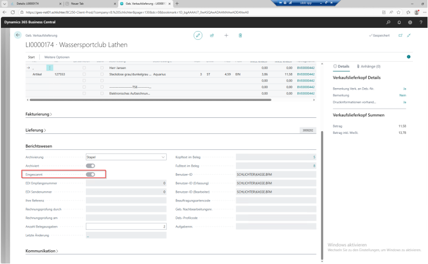Click the favorites list icon in toolbar
Screen dimensions: 428x264
pyautogui.click(x=408, y=12)
